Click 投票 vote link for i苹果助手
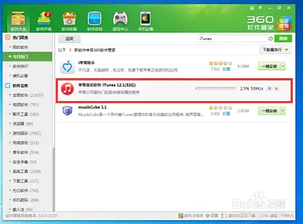This screenshot has width=303, height=224. [226, 69]
